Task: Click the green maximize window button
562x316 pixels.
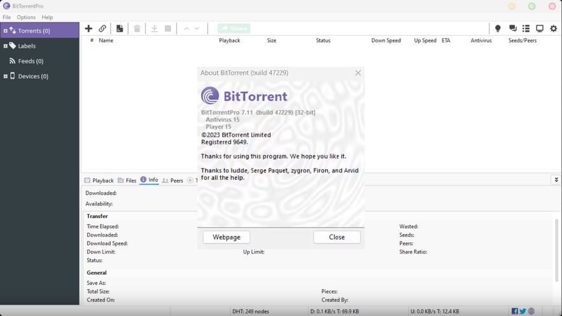Action: [531, 6]
